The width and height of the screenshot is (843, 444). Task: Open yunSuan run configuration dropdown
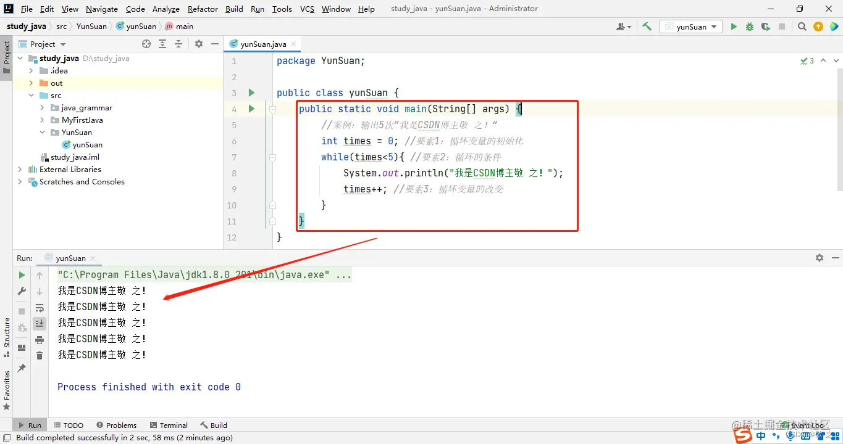[690, 27]
